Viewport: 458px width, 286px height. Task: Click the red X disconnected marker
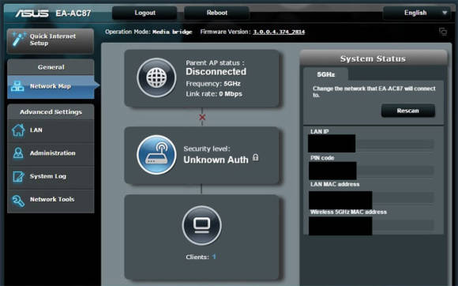202,117
